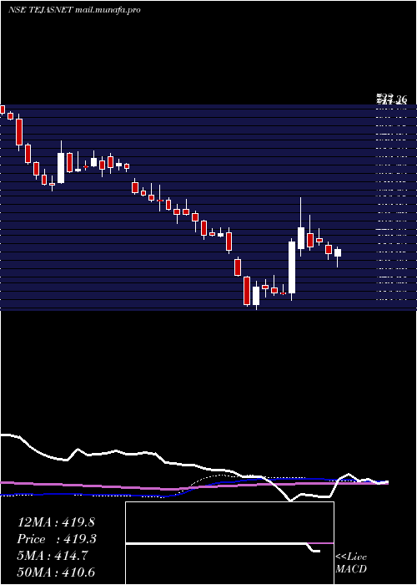Click the NSE TEJASNET mail.munafa.pro chart title
This screenshot has height=585, width=417.
point(74,10)
